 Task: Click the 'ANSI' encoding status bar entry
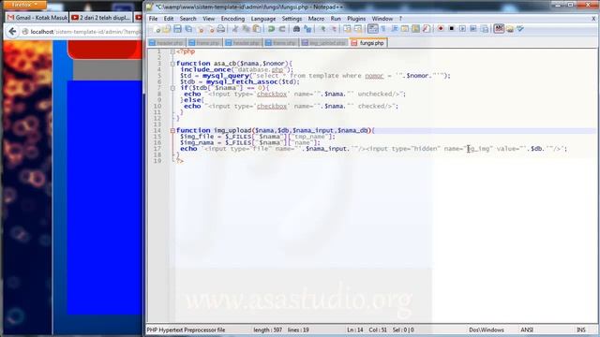tap(527, 330)
